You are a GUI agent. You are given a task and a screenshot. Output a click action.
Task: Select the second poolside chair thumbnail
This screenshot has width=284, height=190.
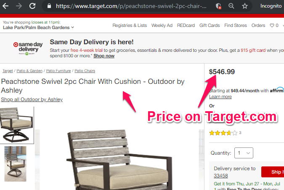(x=15, y=164)
